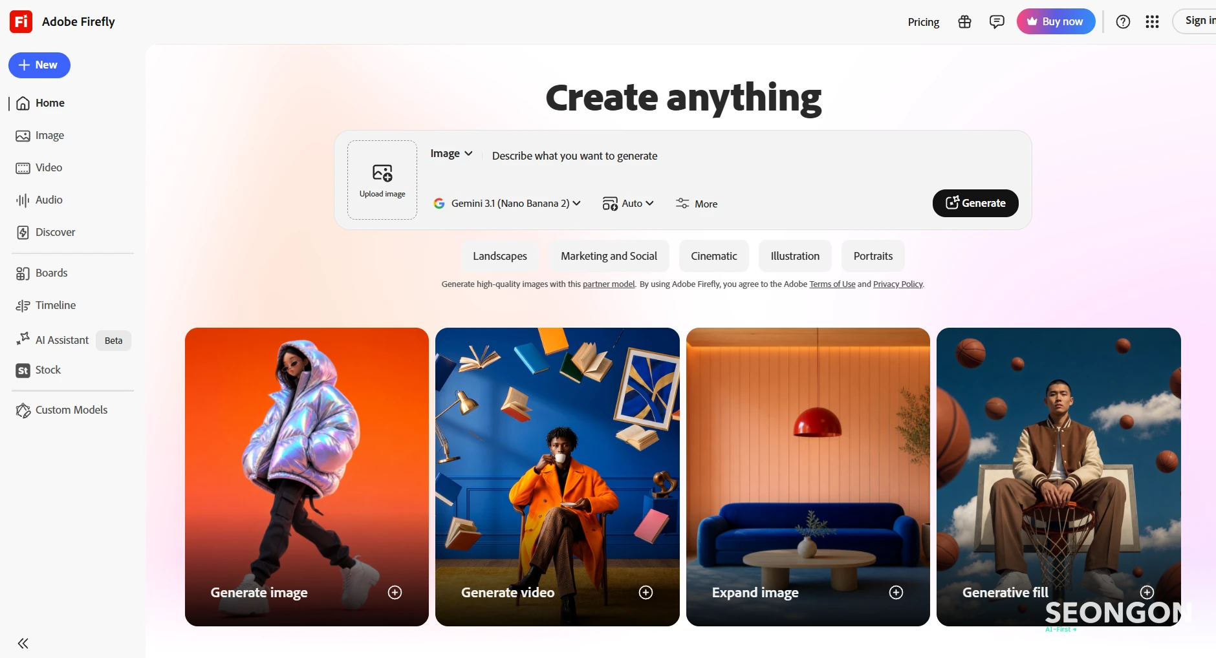The image size is (1216, 658).
Task: Click plus icon on Generate image card
Action: (395, 593)
